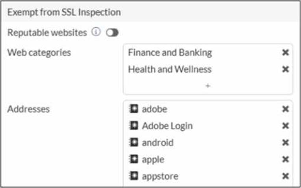Select the android address label
Image resolution: width=301 pixels, height=188 pixels.
[158, 143]
